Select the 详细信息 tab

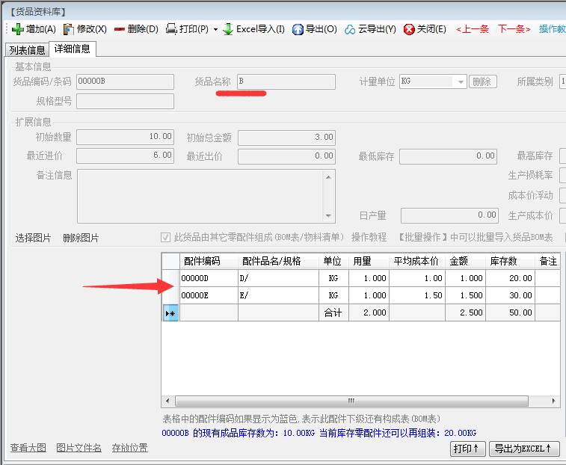[x=73, y=49]
